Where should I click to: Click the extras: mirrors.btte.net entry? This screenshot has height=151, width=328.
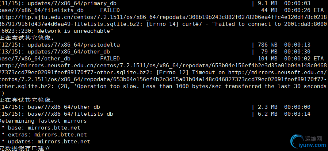44,135
